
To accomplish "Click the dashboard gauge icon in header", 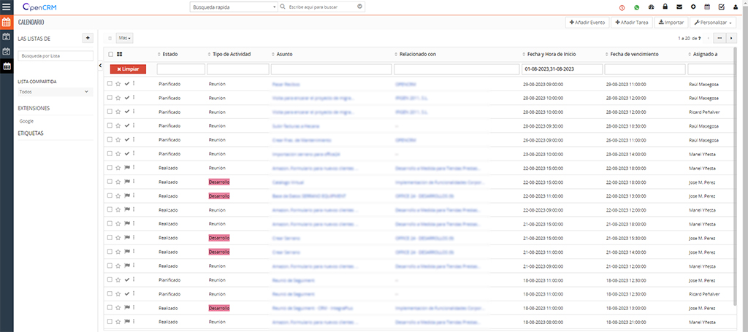I will (652, 7).
